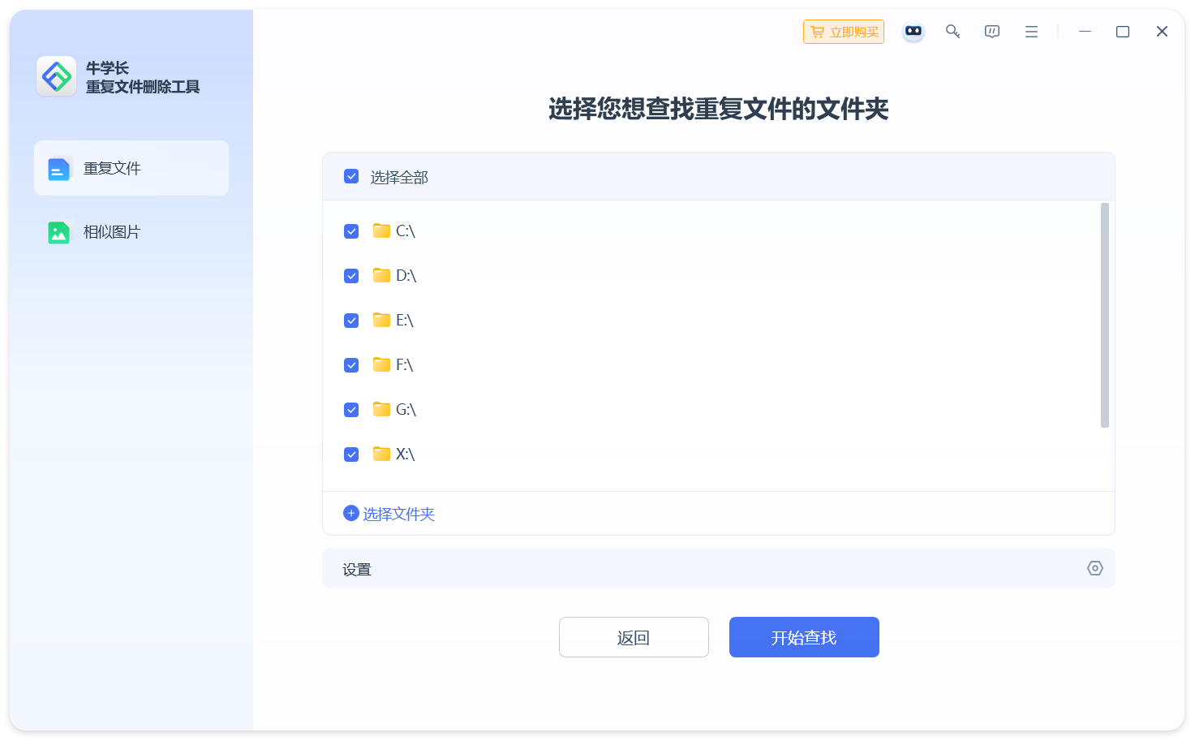Click the key registration icon
Viewport: 1195px width, 741px height.
pyautogui.click(x=953, y=32)
